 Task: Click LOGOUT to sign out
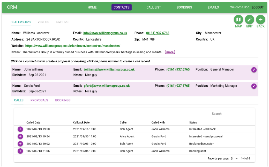tap(258, 7)
